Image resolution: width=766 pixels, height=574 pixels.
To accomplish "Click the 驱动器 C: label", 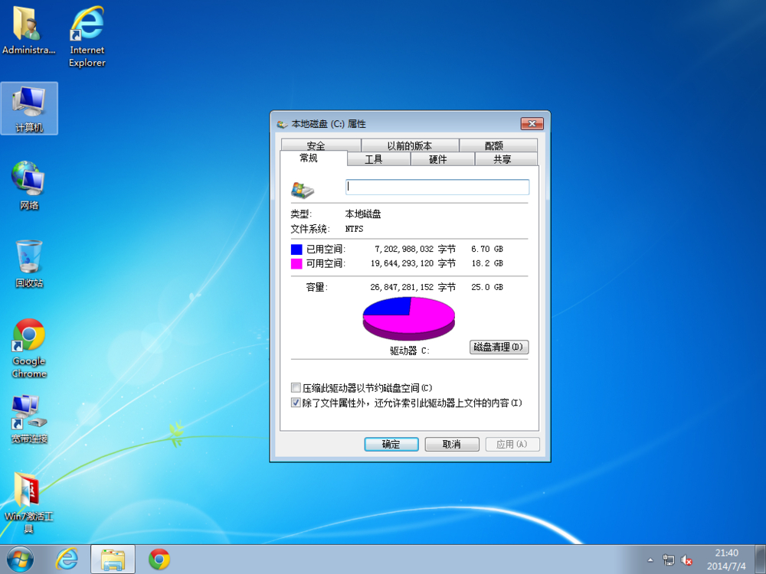I will point(409,351).
